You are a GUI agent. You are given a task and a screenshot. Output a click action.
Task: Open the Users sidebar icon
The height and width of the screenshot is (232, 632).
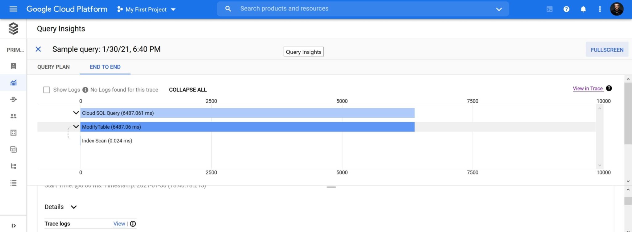pyautogui.click(x=13, y=116)
